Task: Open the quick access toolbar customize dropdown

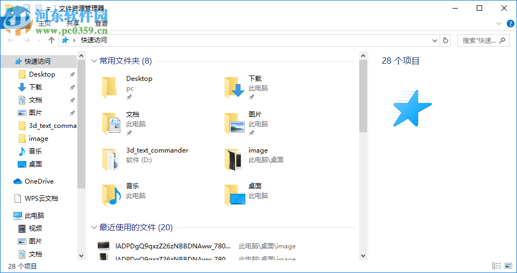Action: pyautogui.click(x=48, y=8)
